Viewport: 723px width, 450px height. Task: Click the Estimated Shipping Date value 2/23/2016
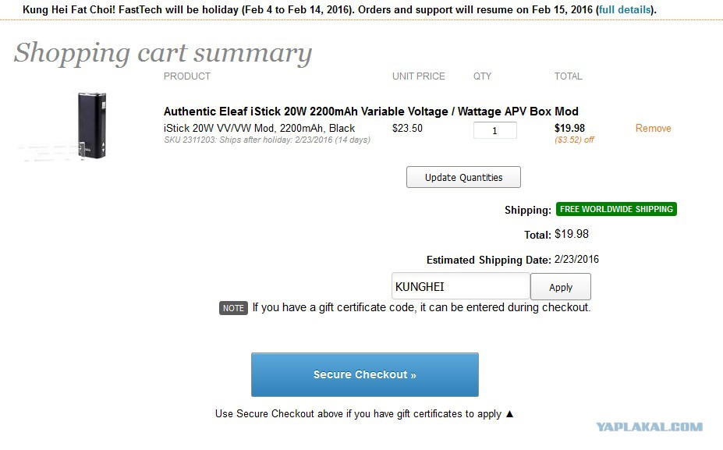(x=576, y=259)
